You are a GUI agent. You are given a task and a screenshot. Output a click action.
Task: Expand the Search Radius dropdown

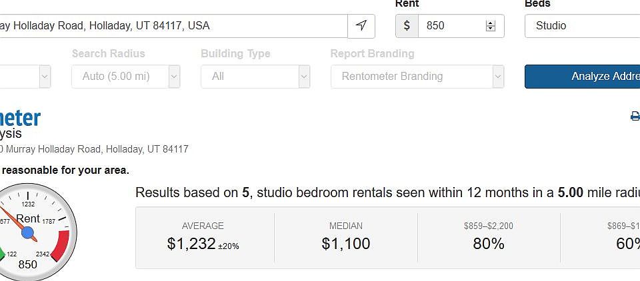tap(125, 77)
